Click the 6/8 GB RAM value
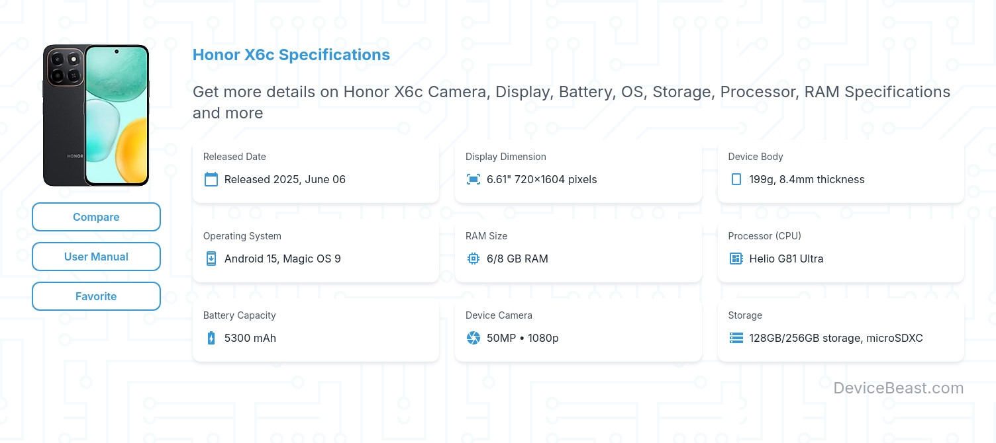Viewport: 996px width, 443px height. [517, 259]
